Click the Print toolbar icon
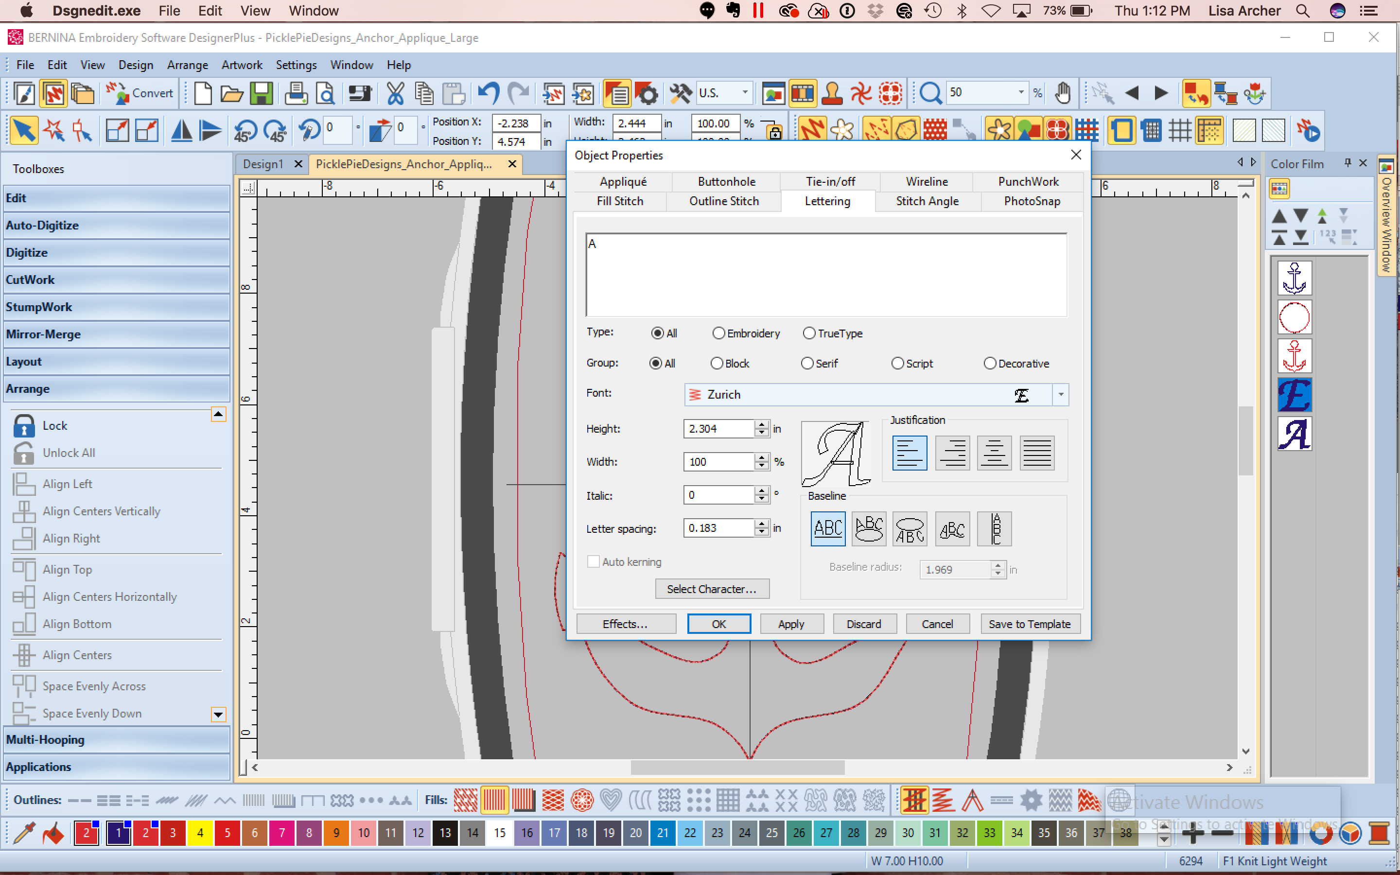 click(x=296, y=93)
